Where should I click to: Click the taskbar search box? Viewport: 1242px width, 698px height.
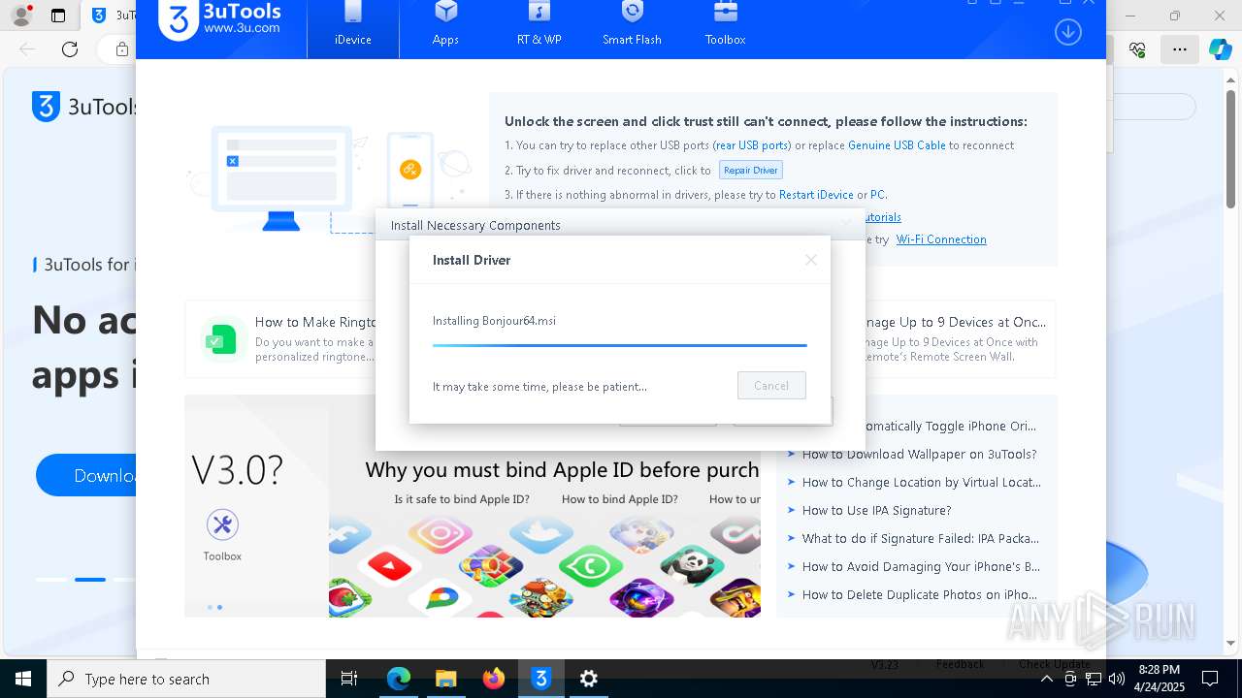click(x=186, y=679)
